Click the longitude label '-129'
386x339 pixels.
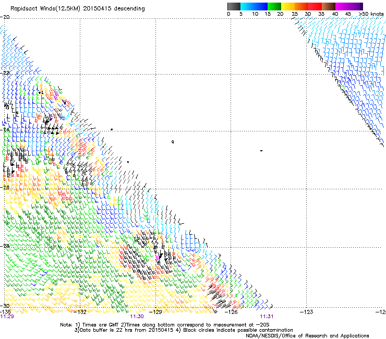pyautogui.click(x=155, y=312)
